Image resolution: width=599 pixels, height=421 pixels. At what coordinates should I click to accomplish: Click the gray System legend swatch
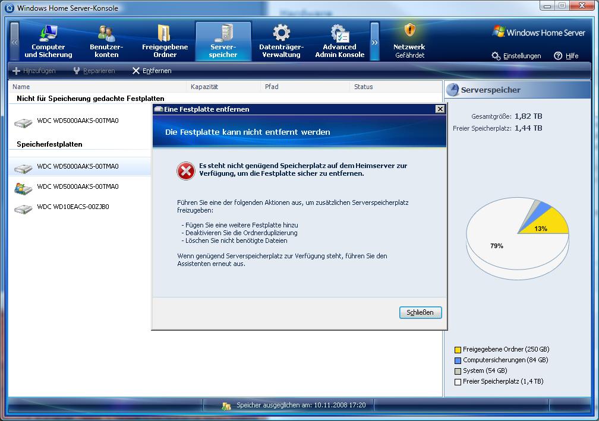pos(458,371)
